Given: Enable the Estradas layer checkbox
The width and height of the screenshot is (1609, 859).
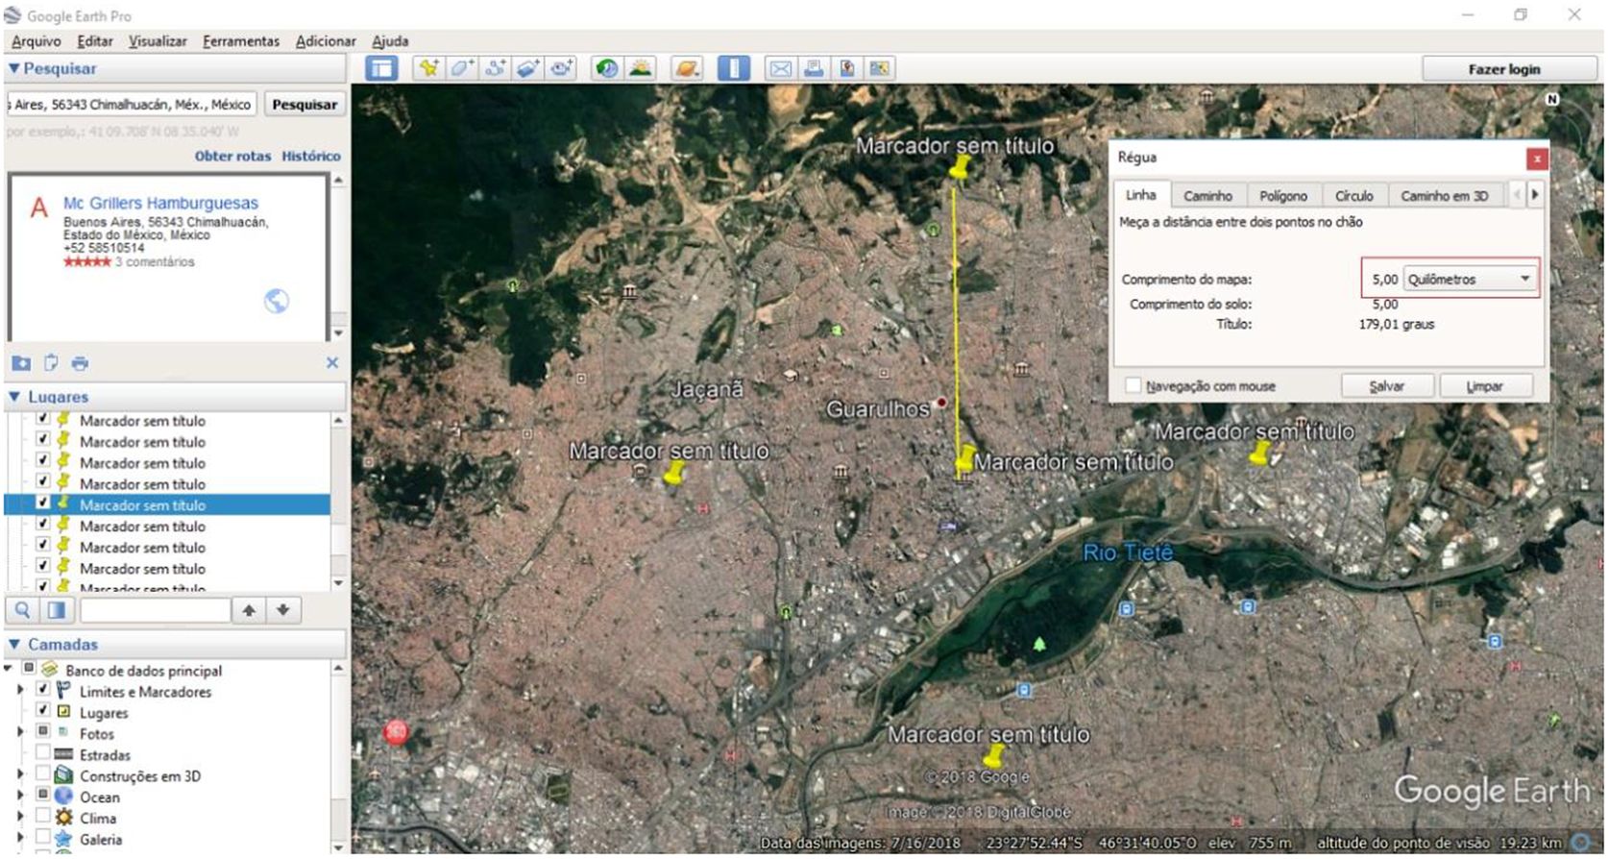Looking at the screenshot, I should coord(43,754).
